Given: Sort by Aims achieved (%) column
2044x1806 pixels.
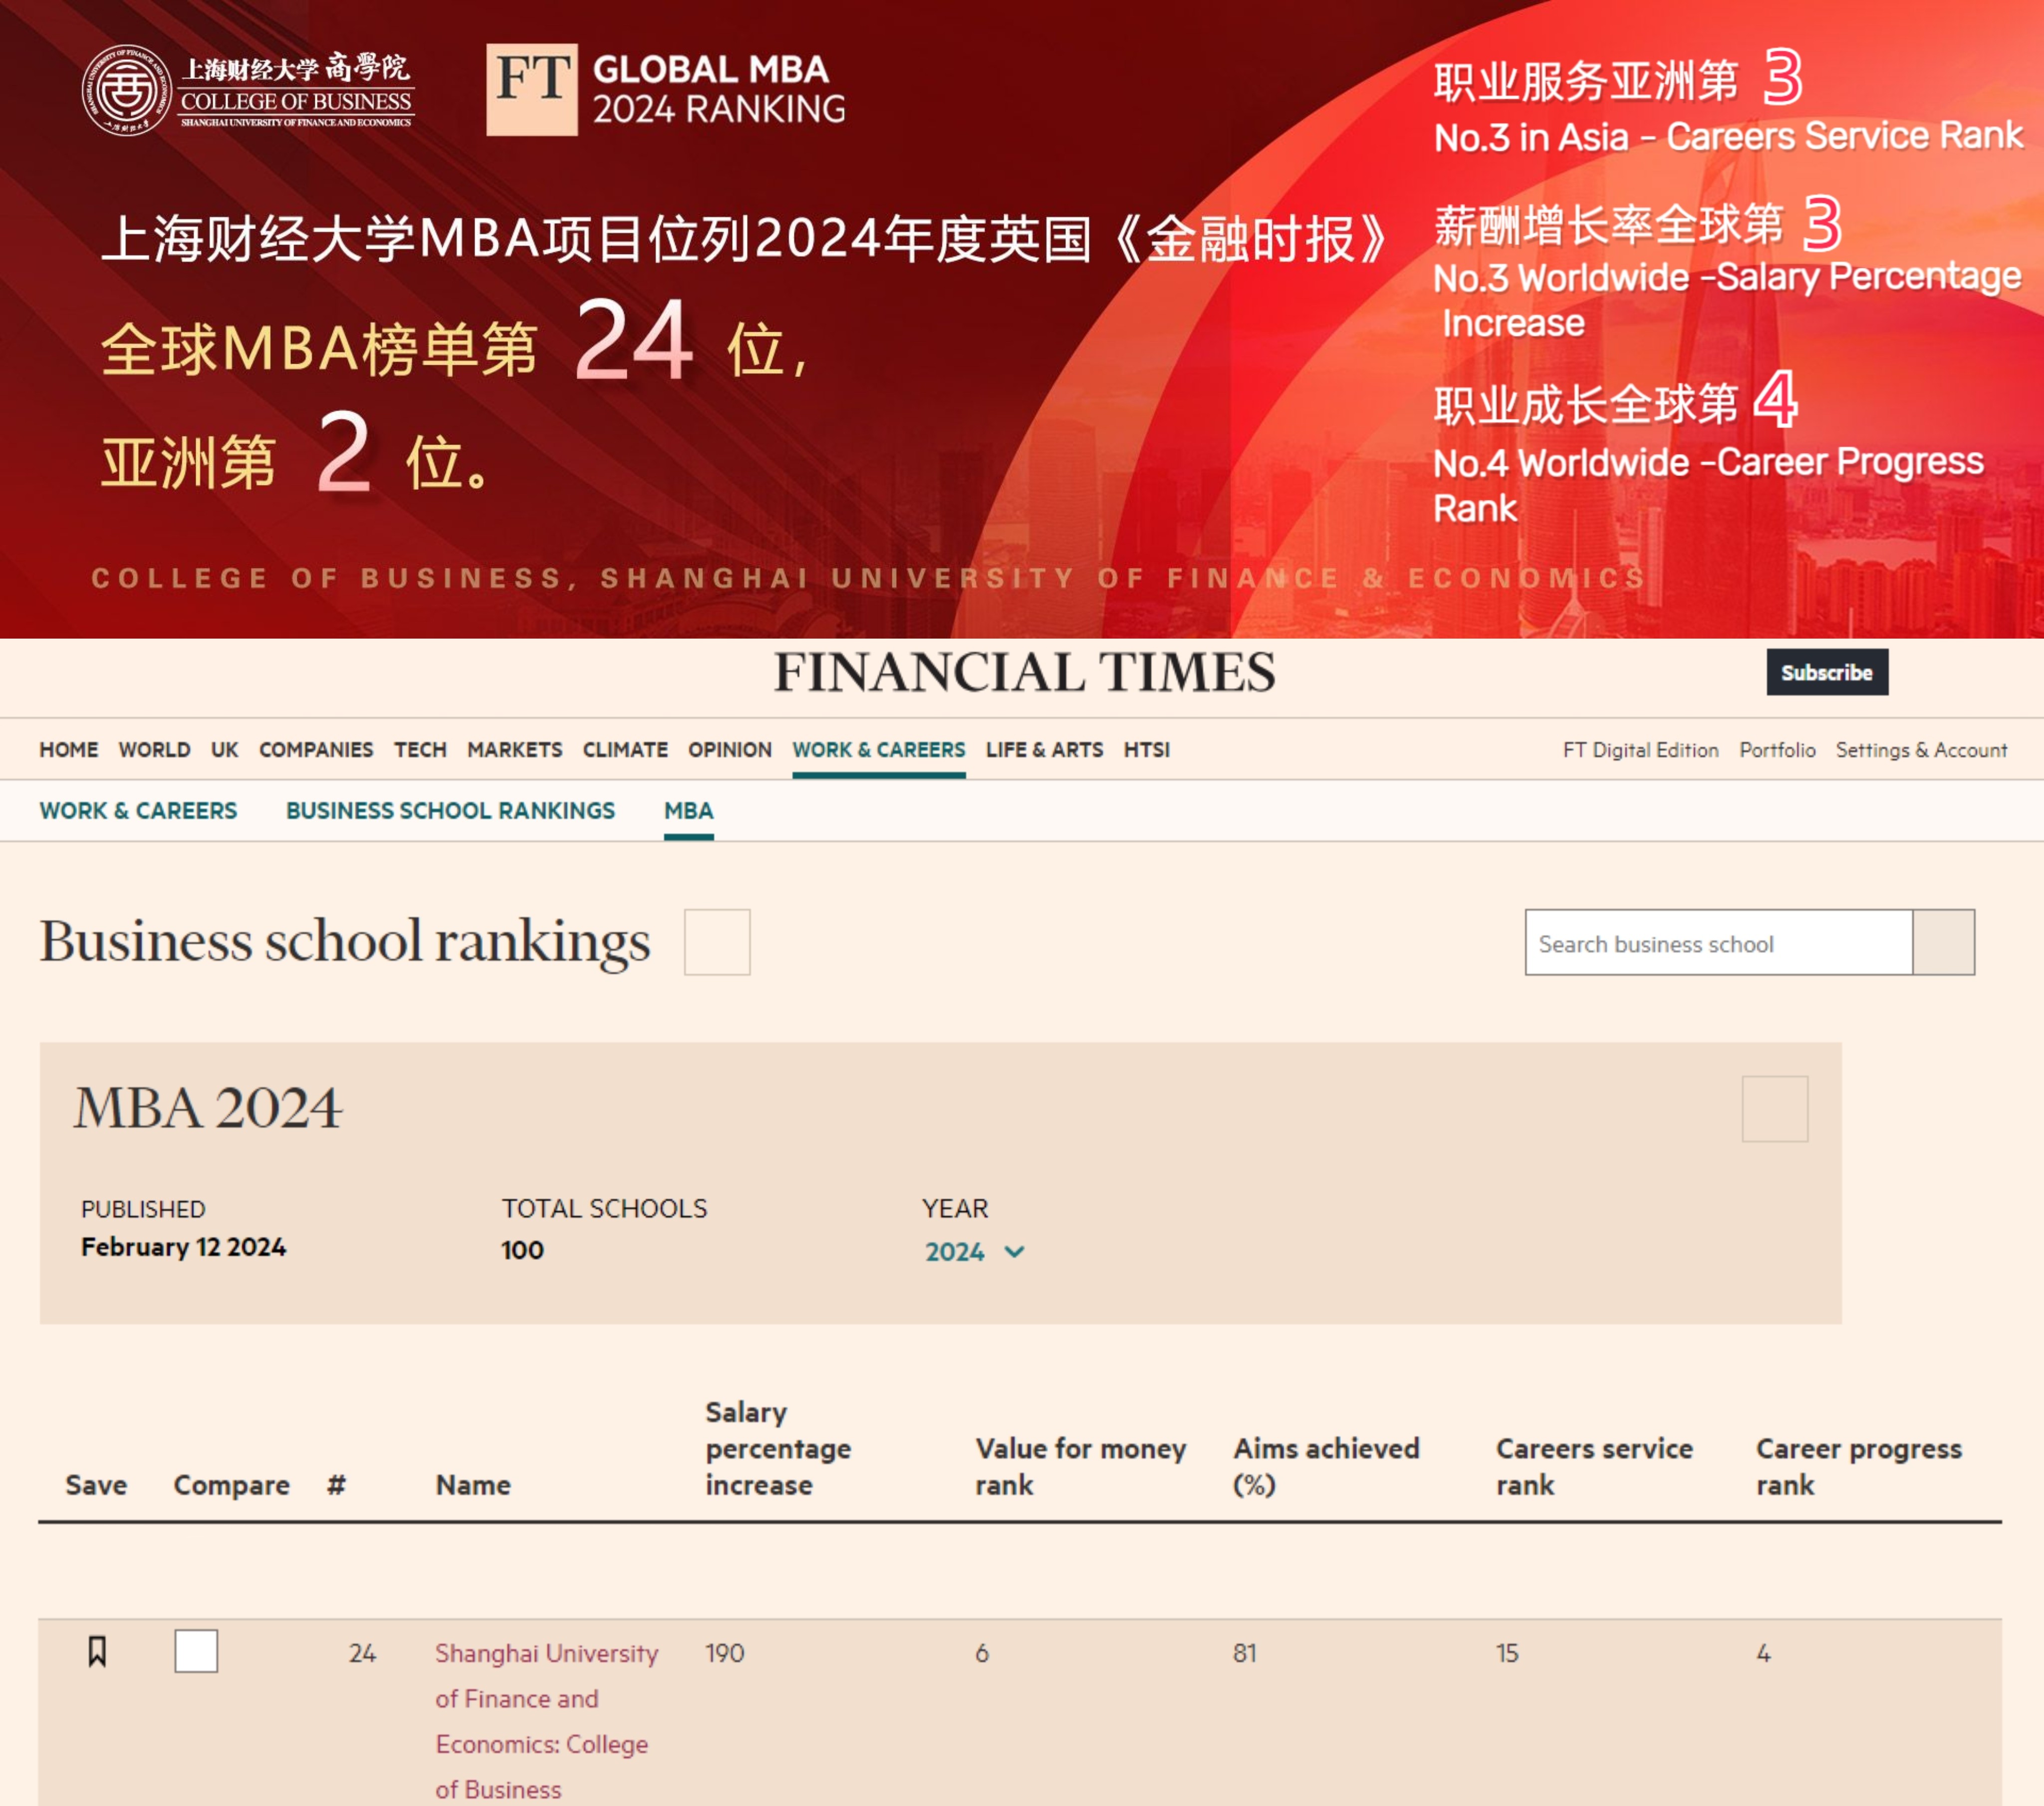Looking at the screenshot, I should pos(1326,1466).
